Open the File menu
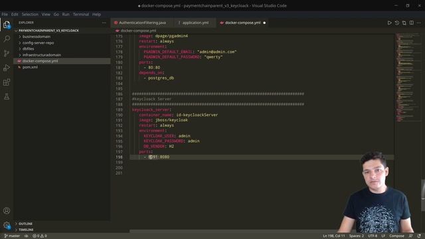The height and width of the screenshot is (239, 425). pyautogui.click(x=5, y=15)
